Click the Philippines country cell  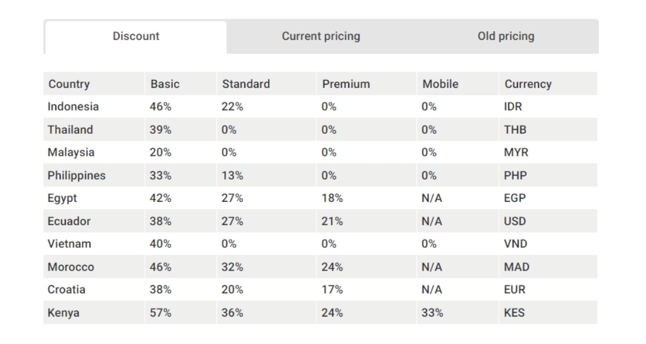pos(94,176)
